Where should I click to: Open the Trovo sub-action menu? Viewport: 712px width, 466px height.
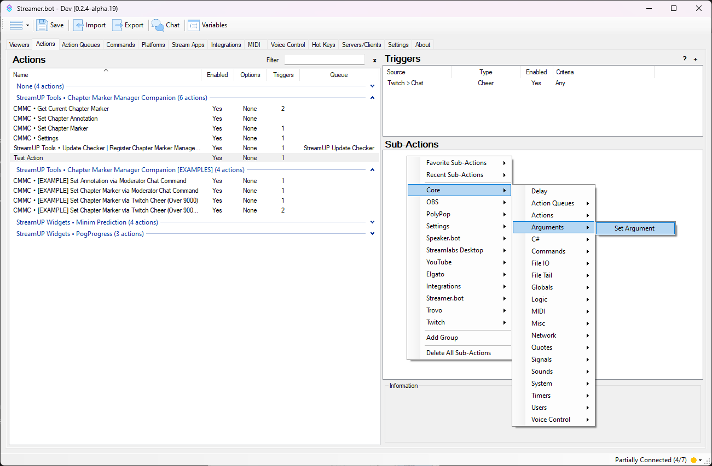(459, 310)
